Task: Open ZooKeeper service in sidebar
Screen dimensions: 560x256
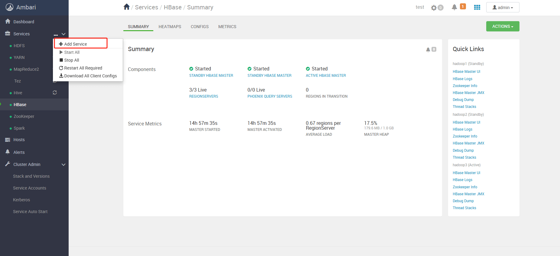Action: (x=24, y=116)
